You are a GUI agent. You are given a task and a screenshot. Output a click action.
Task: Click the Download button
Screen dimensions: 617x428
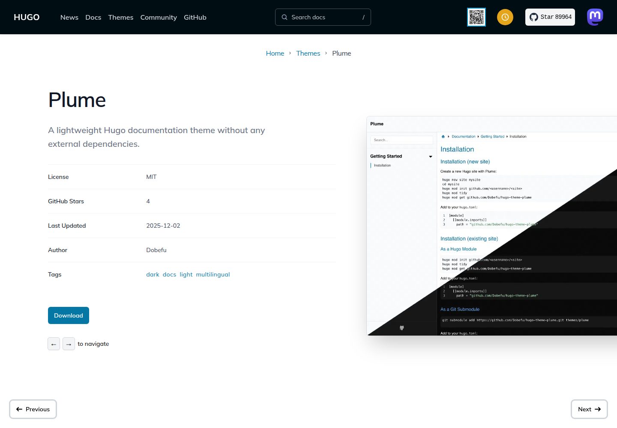69,315
